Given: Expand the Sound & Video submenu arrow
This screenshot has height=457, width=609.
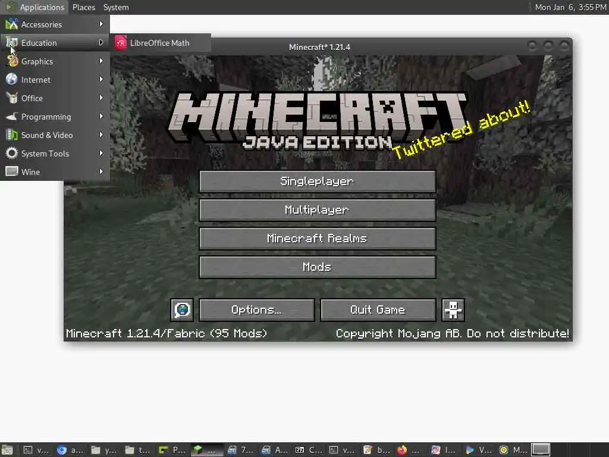Looking at the screenshot, I should click(101, 135).
